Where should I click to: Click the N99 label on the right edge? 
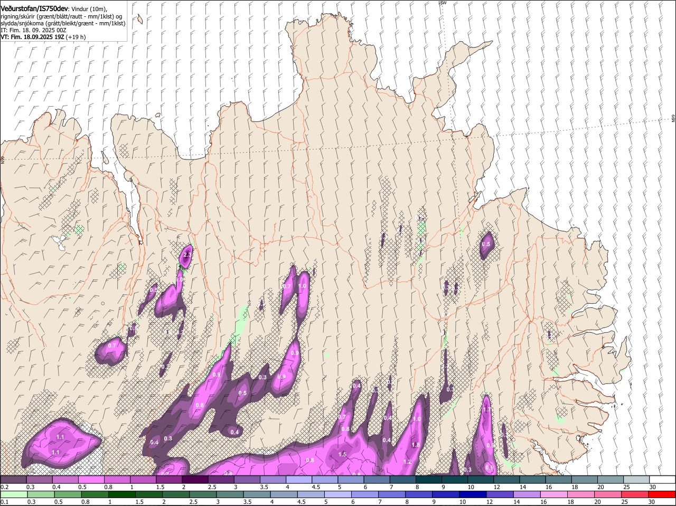673,119
